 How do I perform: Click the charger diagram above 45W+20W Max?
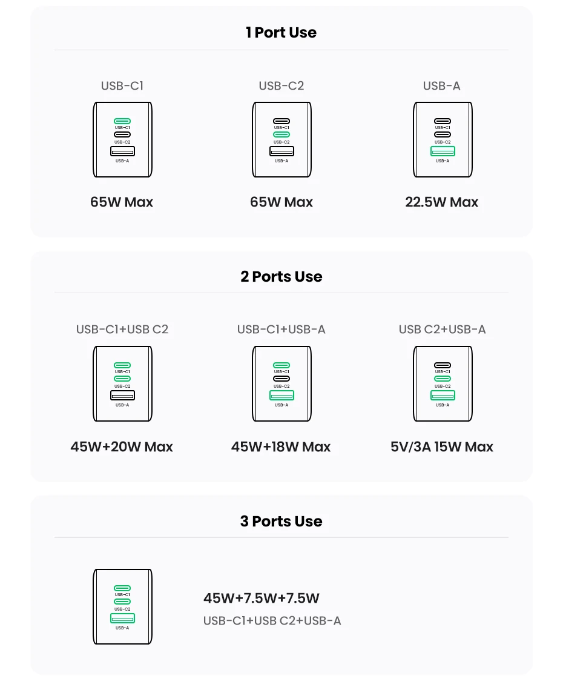[x=122, y=384]
